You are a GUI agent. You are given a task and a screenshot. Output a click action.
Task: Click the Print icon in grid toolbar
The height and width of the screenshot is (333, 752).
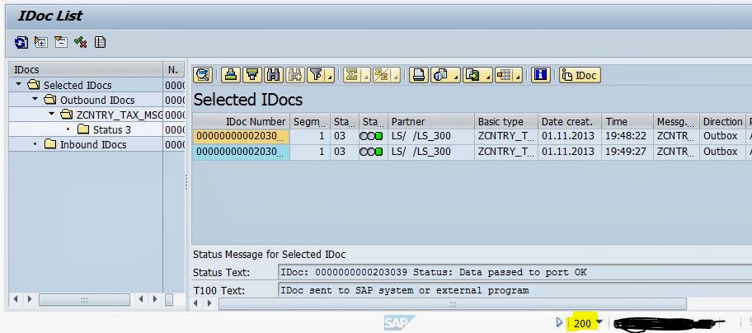(x=419, y=75)
